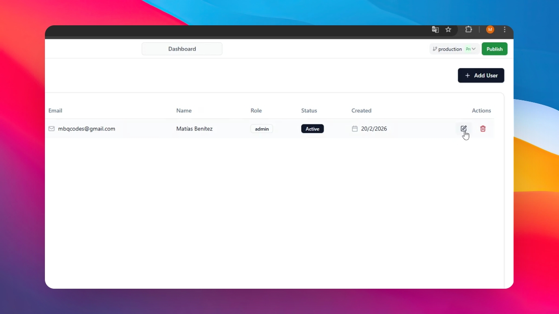Screen dimensions: 559x314
Task: Open the browser three-dot menu
Action: (504, 30)
